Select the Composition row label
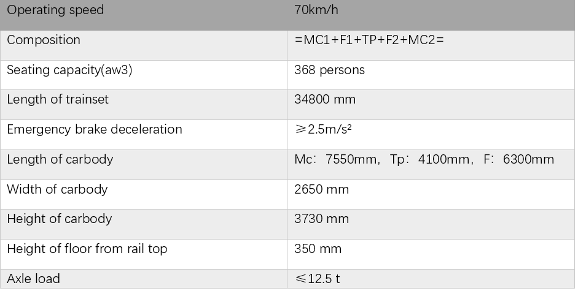 click(x=144, y=45)
